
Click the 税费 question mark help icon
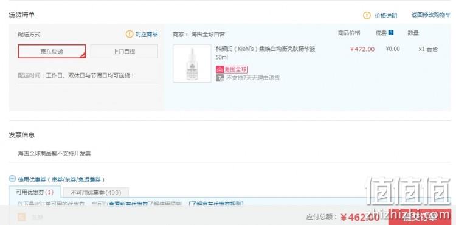tap(391, 33)
